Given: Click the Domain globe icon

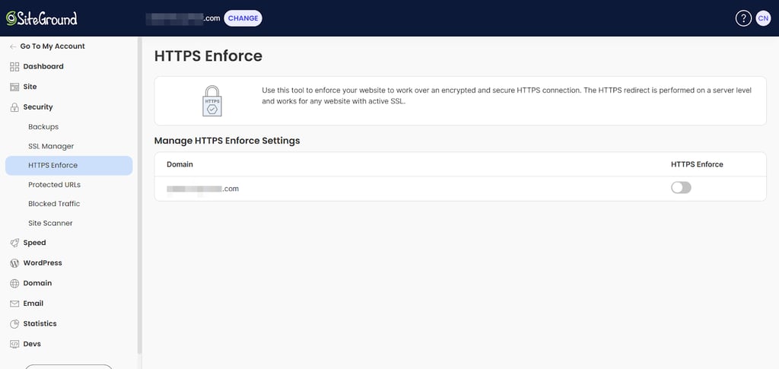Looking at the screenshot, I should tap(14, 284).
